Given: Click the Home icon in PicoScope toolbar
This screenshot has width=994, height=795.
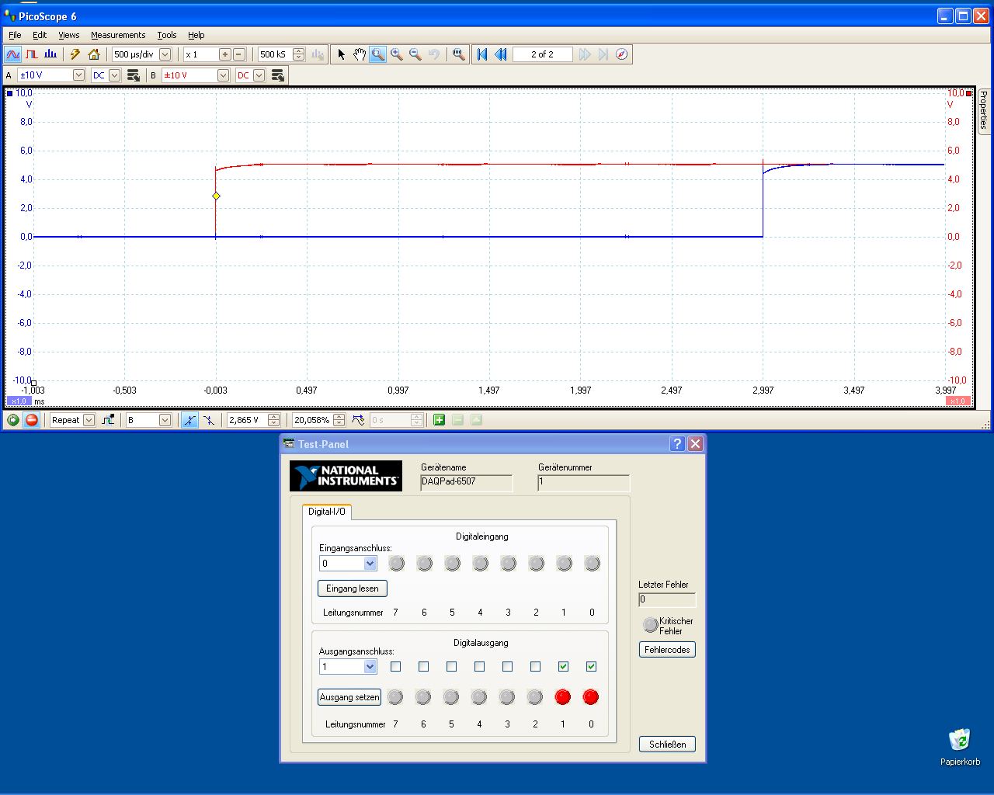Looking at the screenshot, I should [94, 54].
